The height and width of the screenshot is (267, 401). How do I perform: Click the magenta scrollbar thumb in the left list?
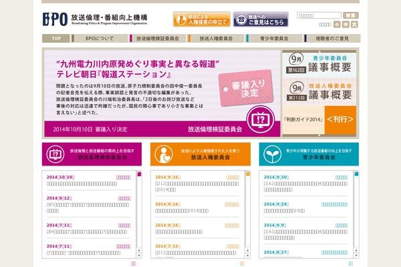[139, 174]
